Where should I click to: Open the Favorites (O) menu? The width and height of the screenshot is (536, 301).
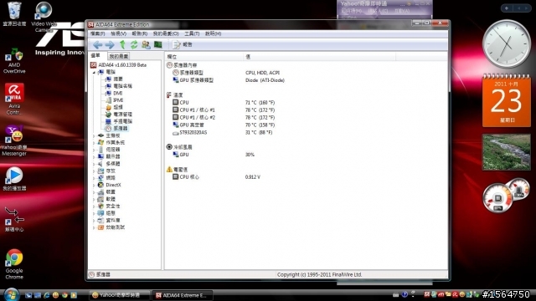click(x=166, y=33)
